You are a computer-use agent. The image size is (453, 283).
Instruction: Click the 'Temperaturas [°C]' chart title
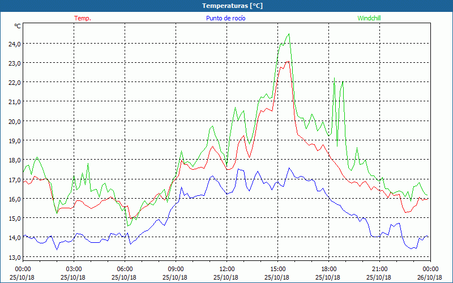click(x=232, y=6)
